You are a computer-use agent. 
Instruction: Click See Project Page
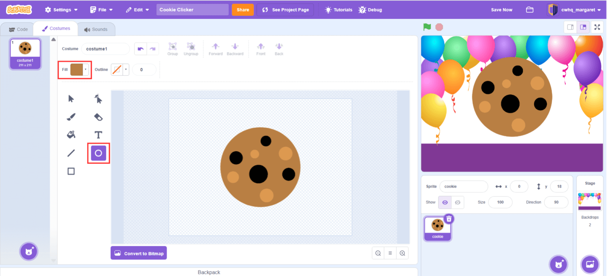click(285, 10)
